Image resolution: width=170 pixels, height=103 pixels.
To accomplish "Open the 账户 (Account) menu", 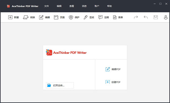I will (97, 6).
